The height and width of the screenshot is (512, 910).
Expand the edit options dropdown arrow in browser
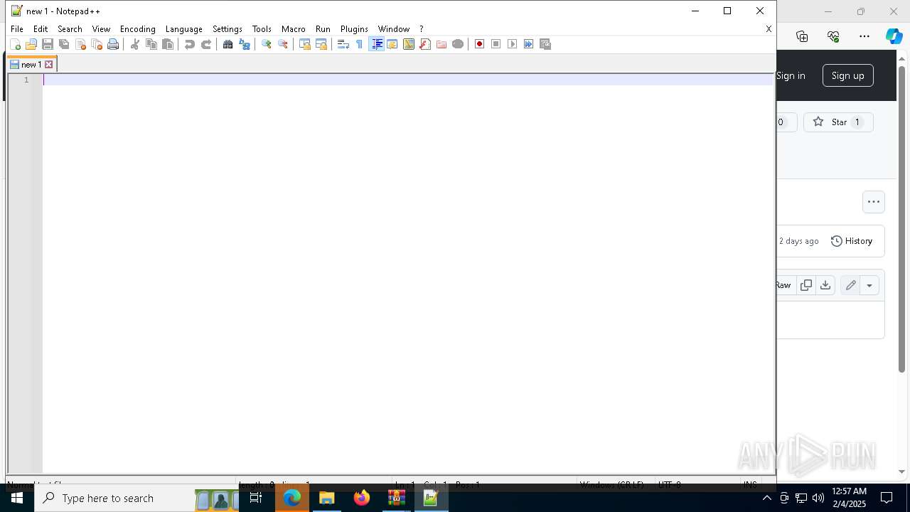tap(869, 285)
